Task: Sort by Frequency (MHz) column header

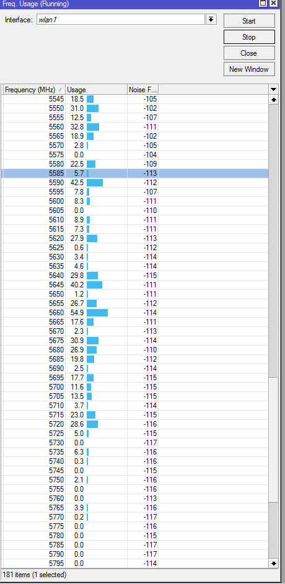Action: (x=33, y=89)
